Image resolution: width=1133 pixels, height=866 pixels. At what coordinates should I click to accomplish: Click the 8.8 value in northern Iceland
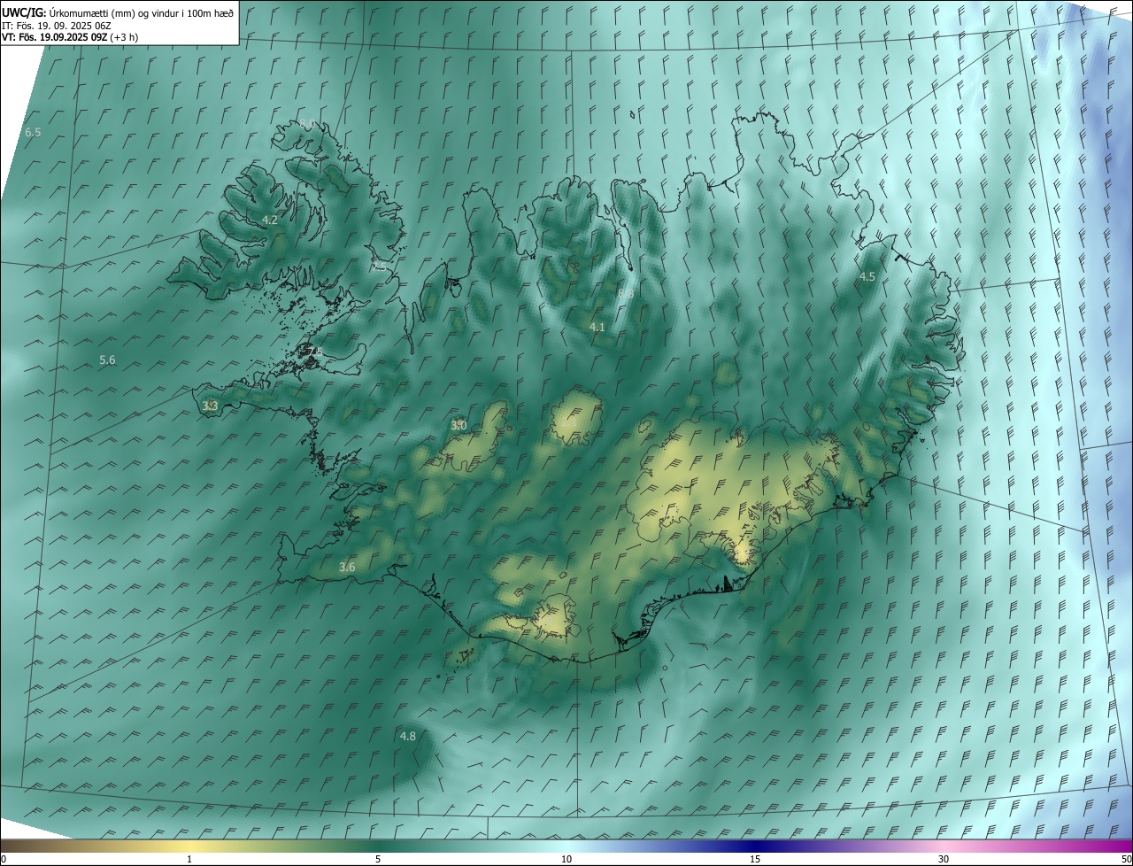tap(626, 293)
